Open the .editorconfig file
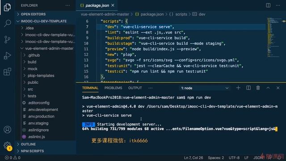This screenshot has height=161, width=286. pyautogui.click(x=45, y=103)
